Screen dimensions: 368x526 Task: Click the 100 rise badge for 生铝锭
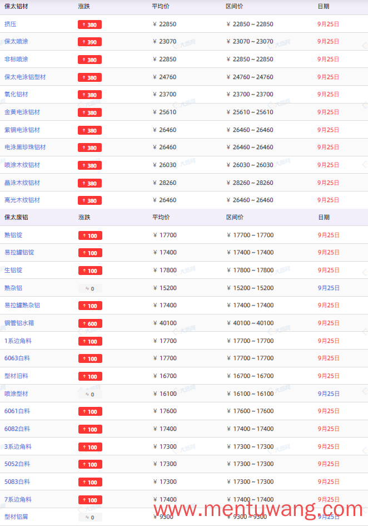pos(90,271)
